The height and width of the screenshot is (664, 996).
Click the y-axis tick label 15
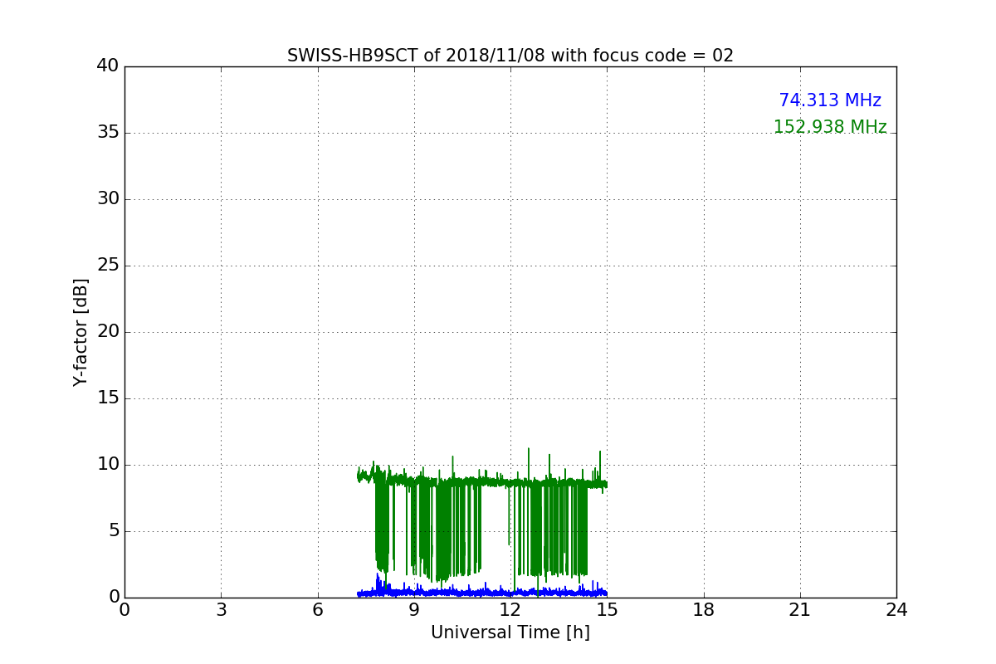tap(108, 398)
